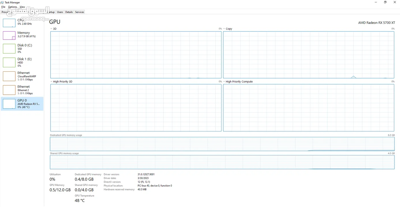Click the GPU Memory 0.5/12.0 GB value
This screenshot has width=400, height=208.
coord(60,190)
